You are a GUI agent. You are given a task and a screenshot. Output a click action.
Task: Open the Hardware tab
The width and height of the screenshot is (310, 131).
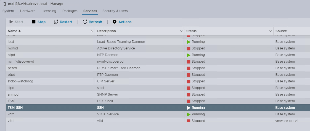[x=28, y=11]
